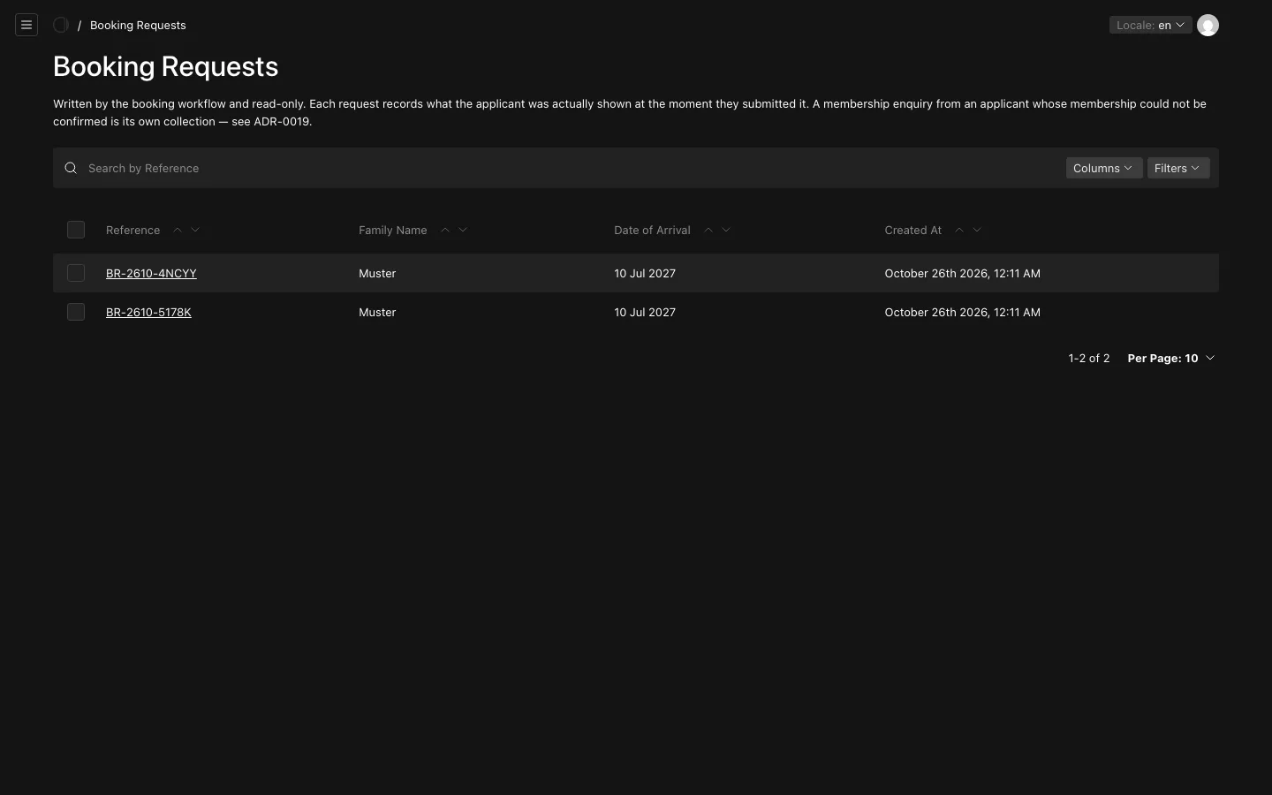Open booking request BR-2610-4NCYY

[151, 273]
